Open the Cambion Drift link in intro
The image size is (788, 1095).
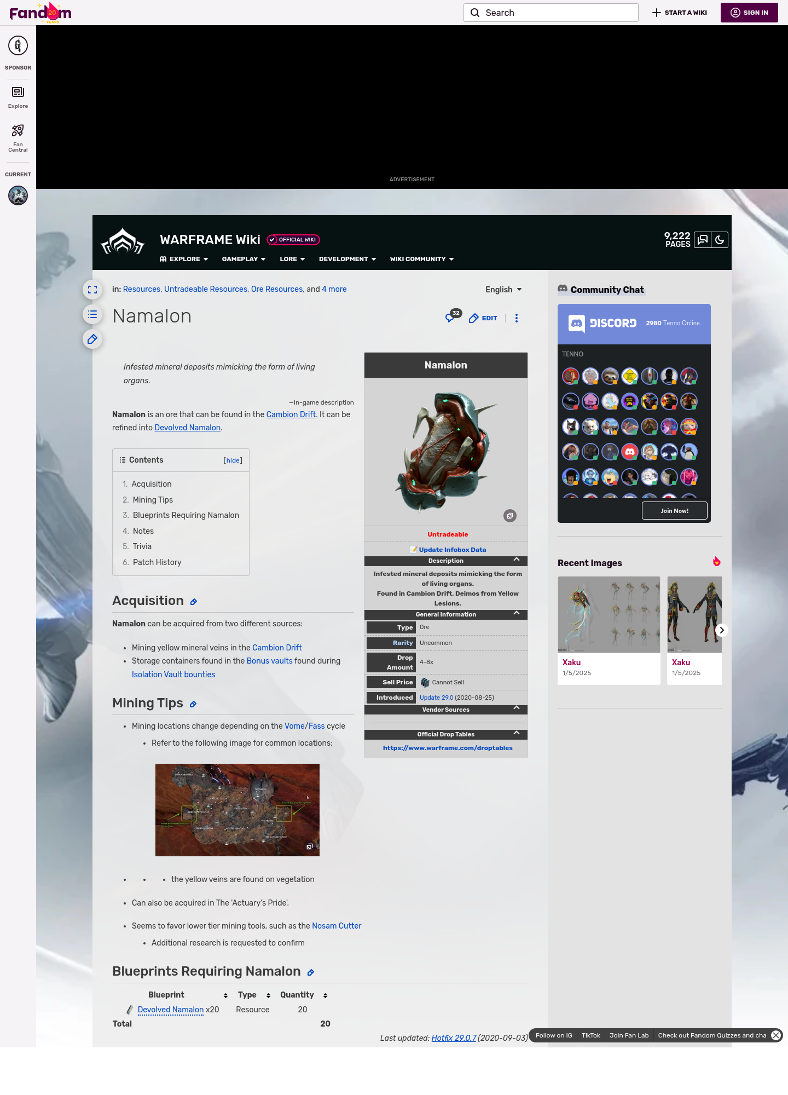[291, 414]
